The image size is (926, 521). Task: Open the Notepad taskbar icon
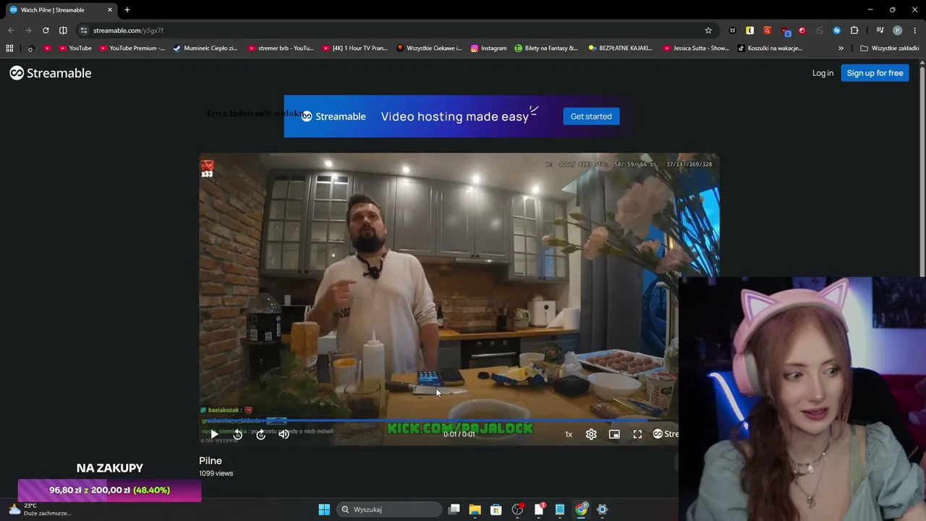(560, 509)
